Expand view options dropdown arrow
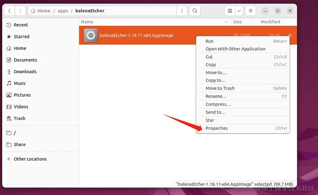Screen dimensions: 318x195 point(239,11)
